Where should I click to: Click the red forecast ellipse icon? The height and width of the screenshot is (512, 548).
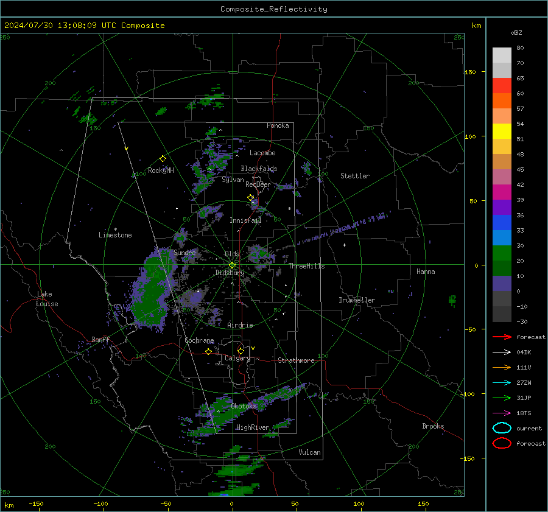(x=502, y=443)
